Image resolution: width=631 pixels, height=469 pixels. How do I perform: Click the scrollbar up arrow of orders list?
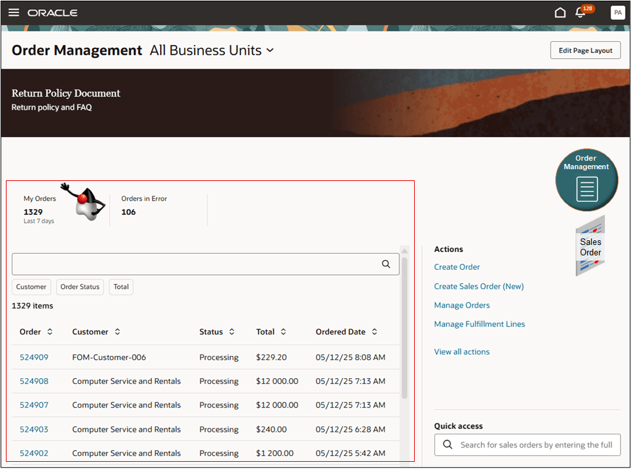(x=404, y=251)
